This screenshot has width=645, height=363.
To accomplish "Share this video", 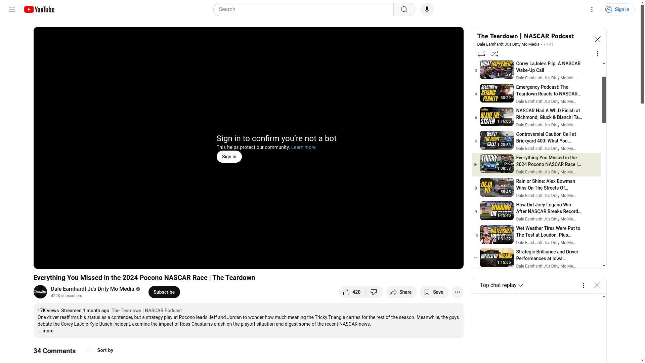I will (x=401, y=292).
